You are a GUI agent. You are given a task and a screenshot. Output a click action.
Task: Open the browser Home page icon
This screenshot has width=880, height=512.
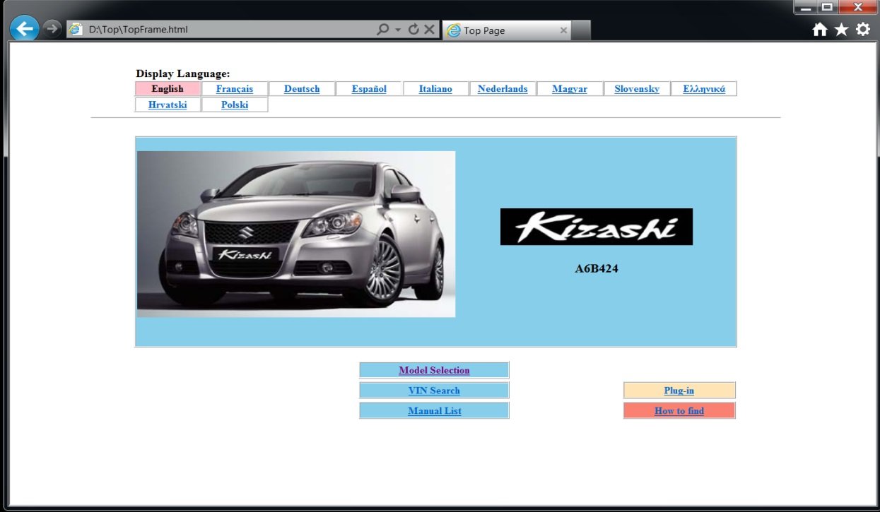tap(820, 29)
